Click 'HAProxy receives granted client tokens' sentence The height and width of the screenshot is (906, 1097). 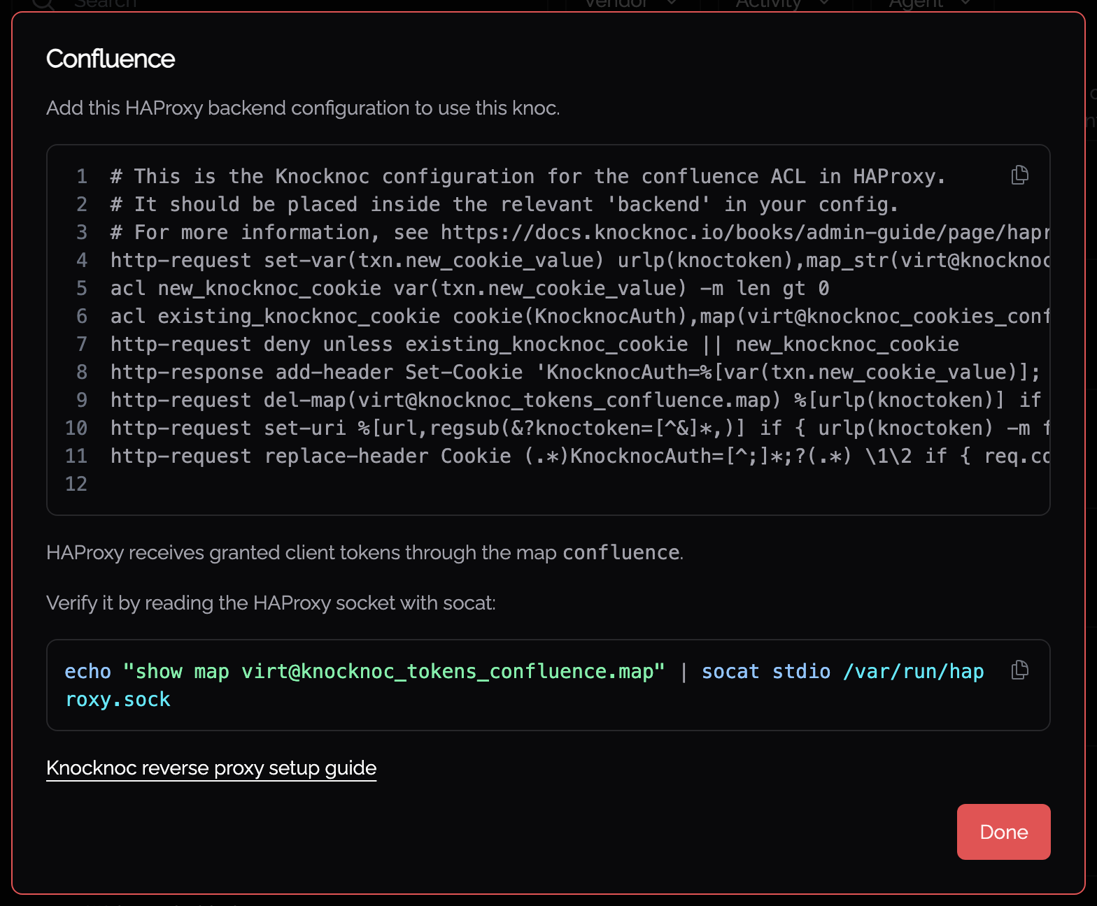(365, 553)
